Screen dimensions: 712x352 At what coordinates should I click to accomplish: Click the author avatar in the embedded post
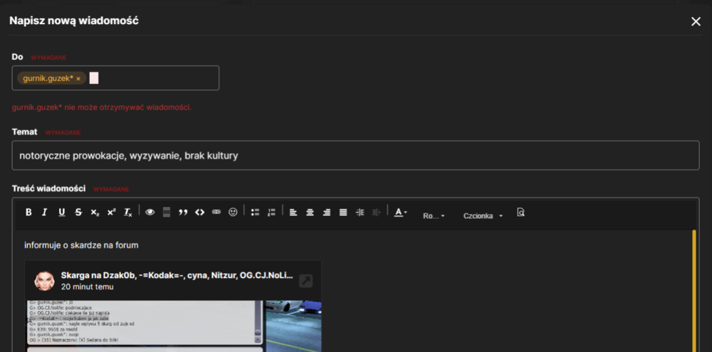tap(44, 281)
